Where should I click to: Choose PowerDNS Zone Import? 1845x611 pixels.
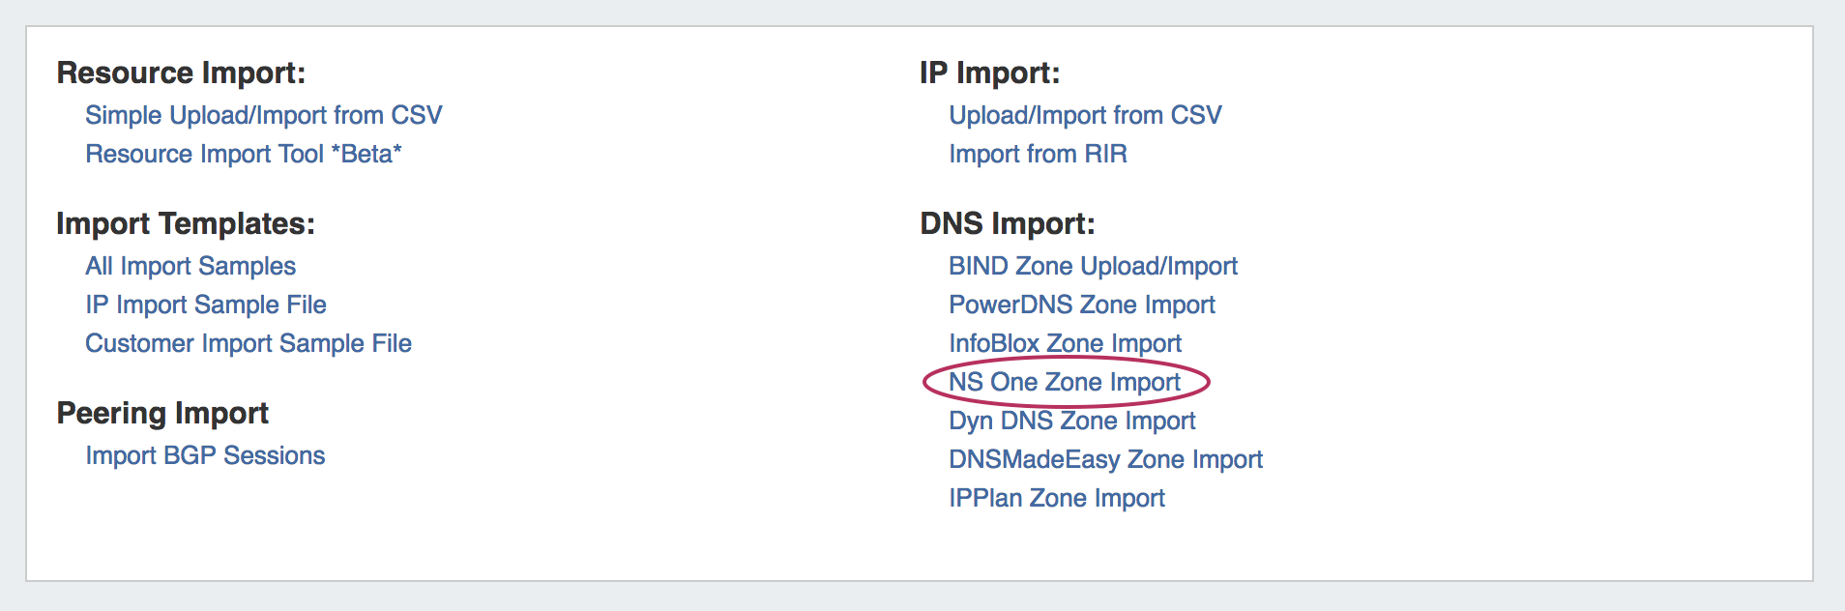coord(1081,305)
